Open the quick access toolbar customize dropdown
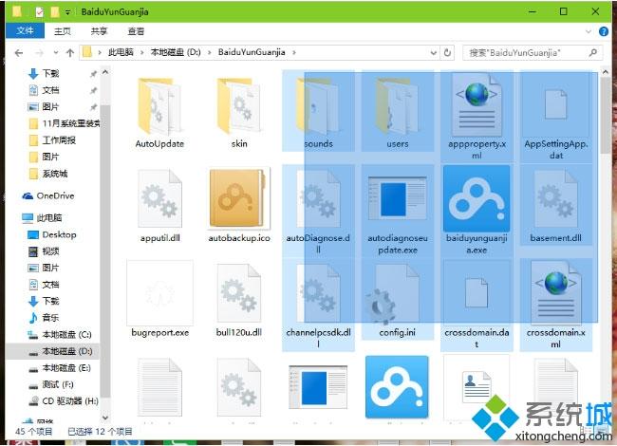Viewport: 617px width, 446px height. coord(67,12)
